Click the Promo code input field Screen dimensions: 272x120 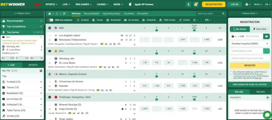click(x=250, y=58)
